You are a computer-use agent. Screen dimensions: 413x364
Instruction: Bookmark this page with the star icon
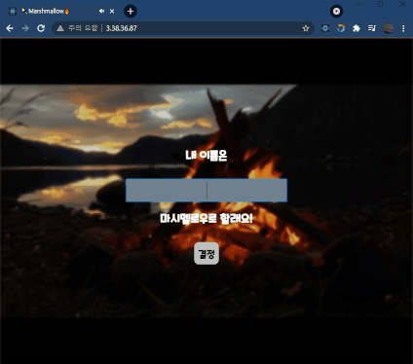pyautogui.click(x=306, y=28)
